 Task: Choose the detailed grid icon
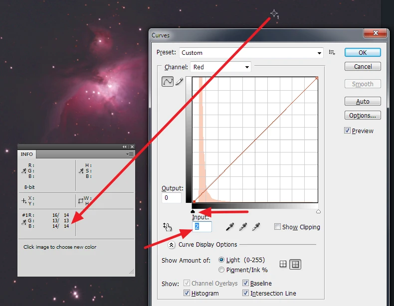(295, 265)
